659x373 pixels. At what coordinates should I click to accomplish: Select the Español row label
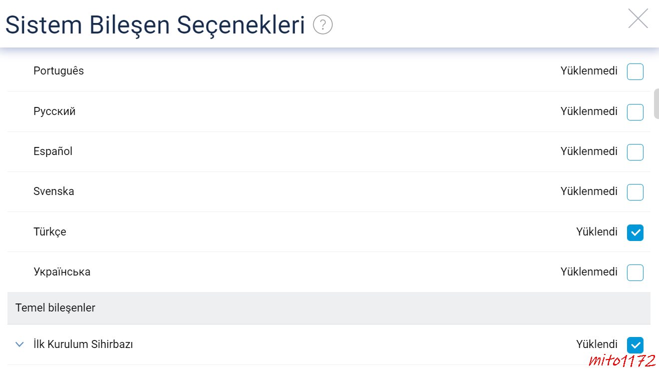tap(53, 151)
